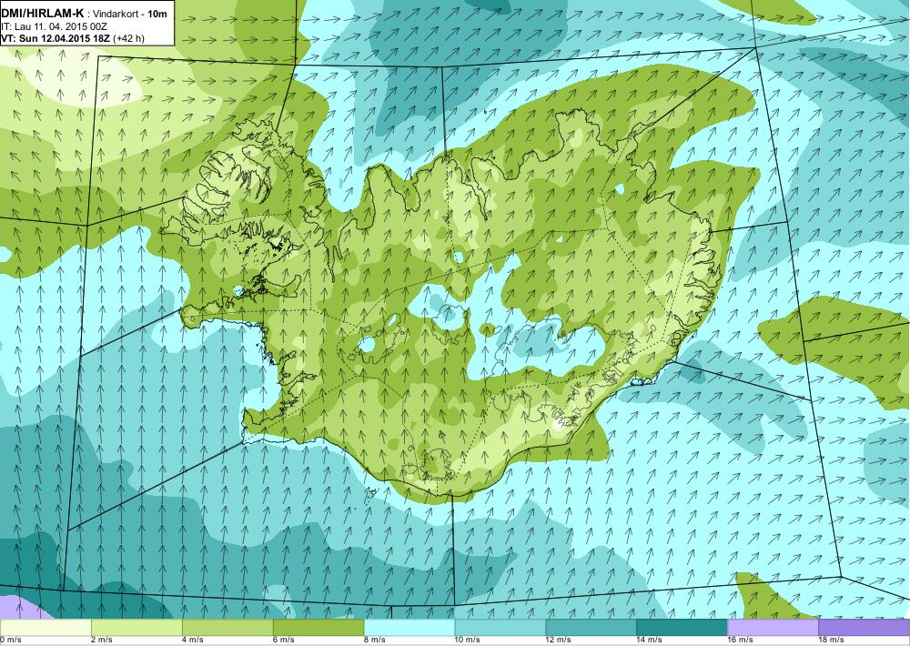910x646 pixels.
Task: Click the 'Vindarkort - 10m' label
Action: [x=132, y=14]
